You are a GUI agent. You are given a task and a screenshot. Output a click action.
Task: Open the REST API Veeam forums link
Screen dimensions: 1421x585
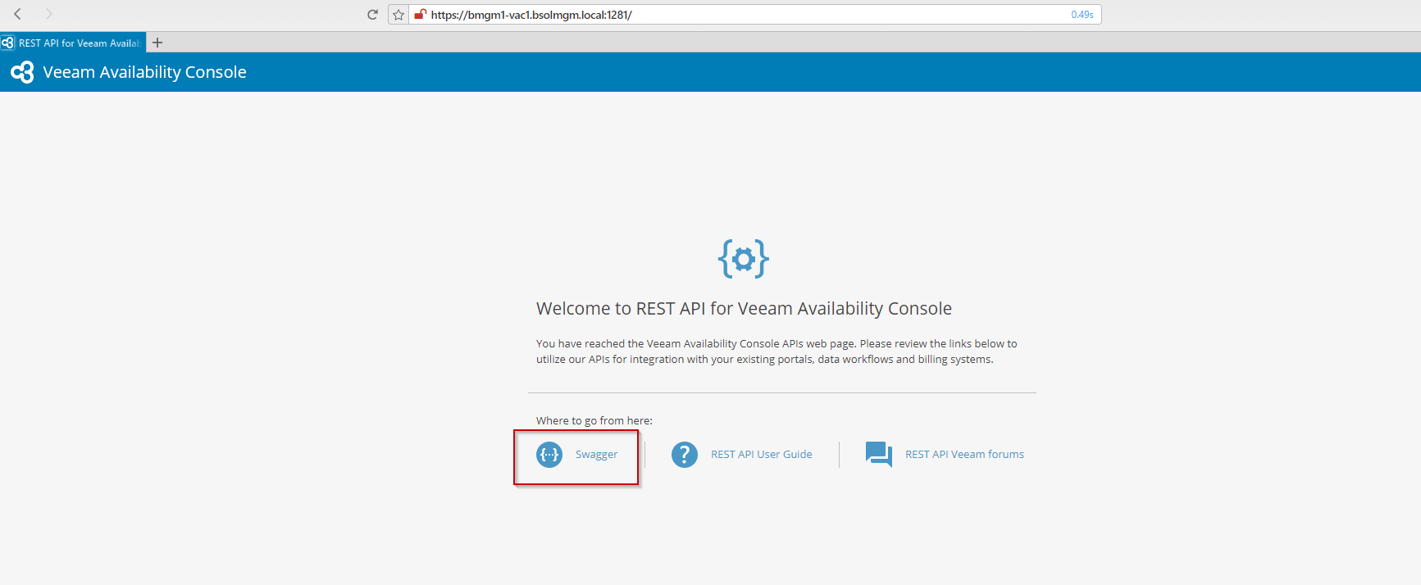coord(964,455)
